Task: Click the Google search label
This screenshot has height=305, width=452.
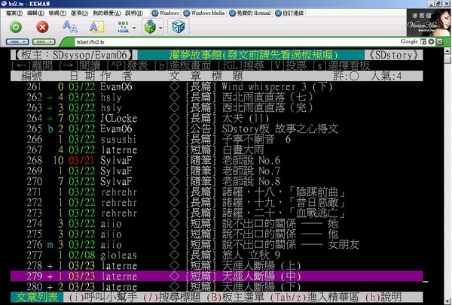Action: (409, 41)
